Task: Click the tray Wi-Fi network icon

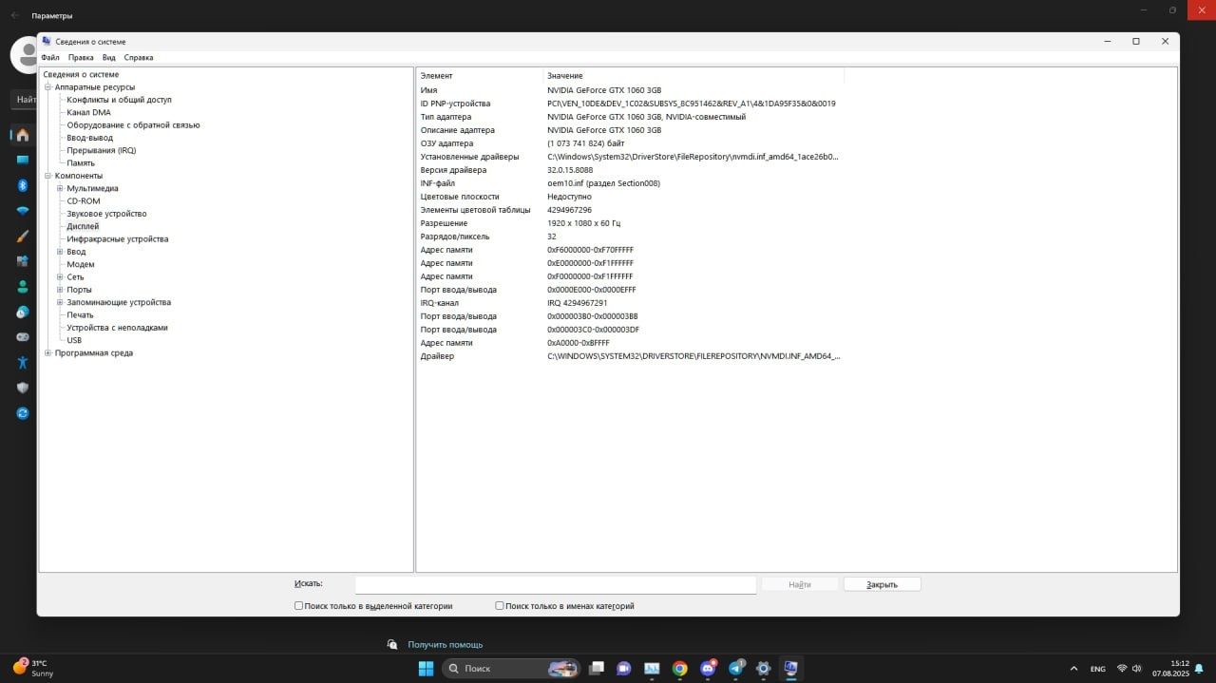Action: pyautogui.click(x=1122, y=669)
